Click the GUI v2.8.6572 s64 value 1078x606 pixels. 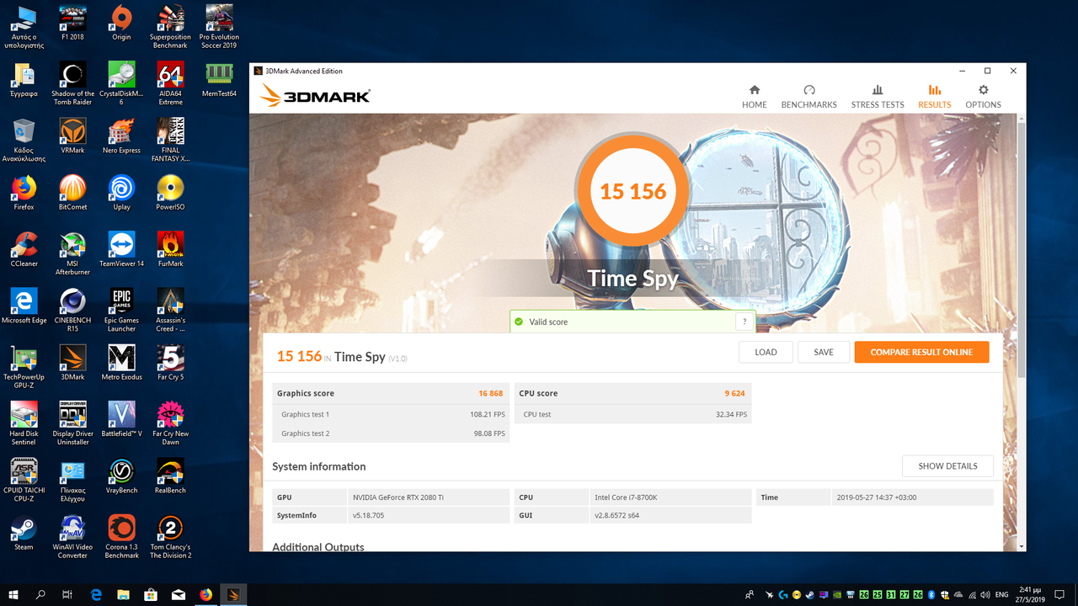pyautogui.click(x=616, y=515)
